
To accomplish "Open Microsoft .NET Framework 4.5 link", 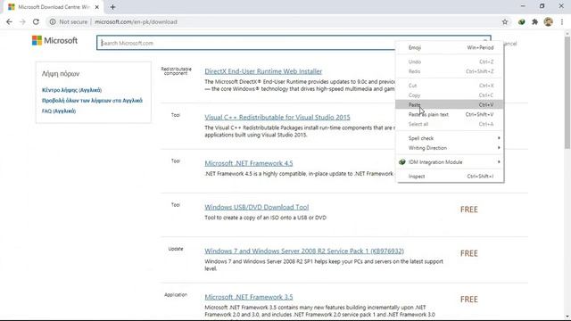I will (x=249, y=163).
